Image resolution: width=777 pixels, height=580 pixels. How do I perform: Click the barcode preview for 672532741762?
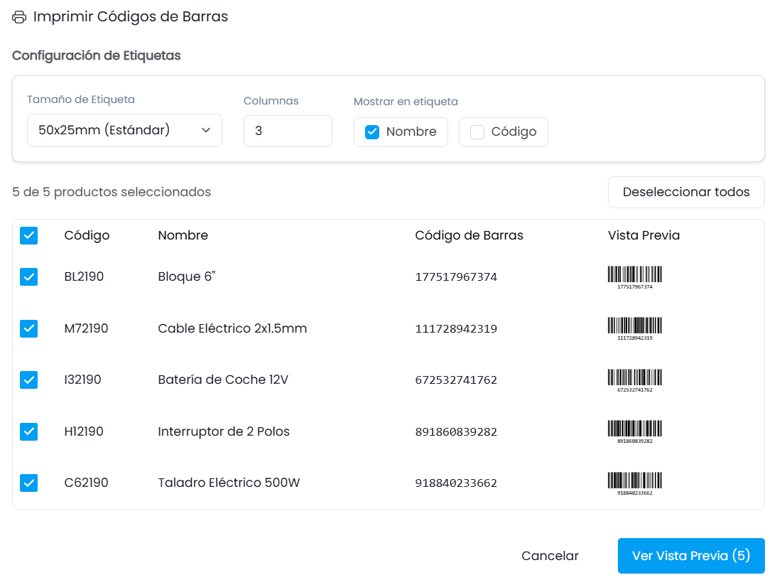(635, 381)
